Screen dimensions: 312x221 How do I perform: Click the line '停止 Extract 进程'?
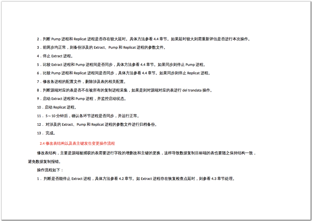55,56
